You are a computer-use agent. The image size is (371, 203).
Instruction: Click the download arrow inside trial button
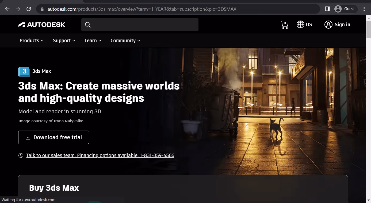click(x=28, y=137)
